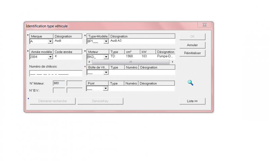Close the Identification type véhicule dialog
Viewport: 269px width, 161px height.
(x=204, y=25)
